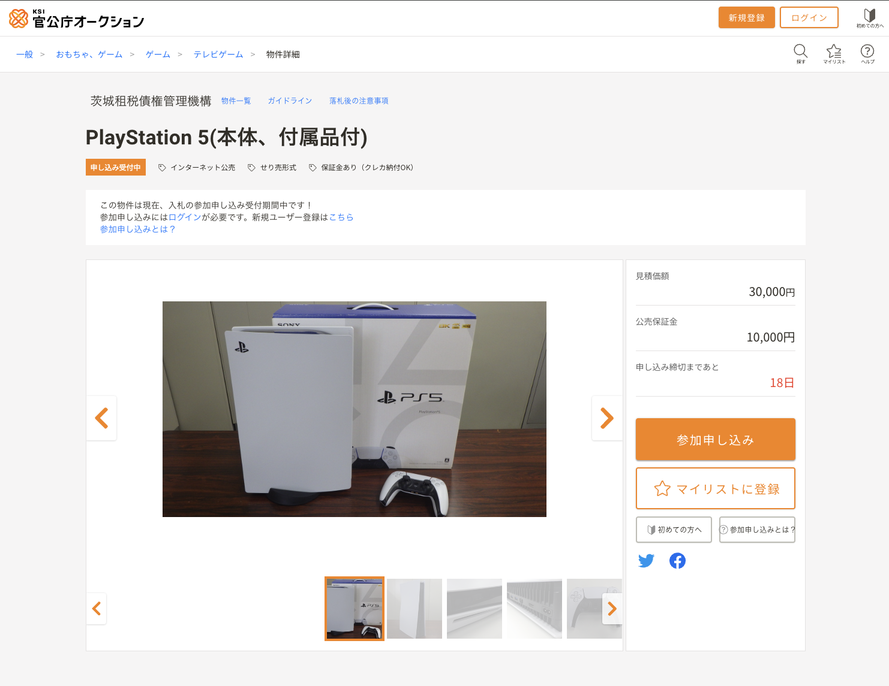Viewport: 889px width, 686px height.
Task: Click the KSI 官公庁オークション logo
Action: click(77, 19)
